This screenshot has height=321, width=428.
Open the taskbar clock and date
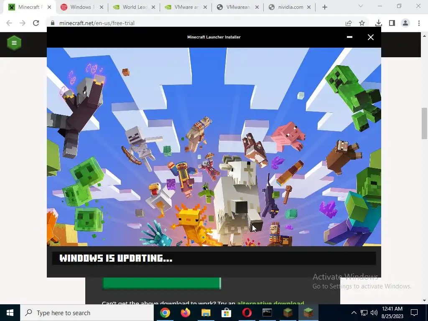(392, 313)
